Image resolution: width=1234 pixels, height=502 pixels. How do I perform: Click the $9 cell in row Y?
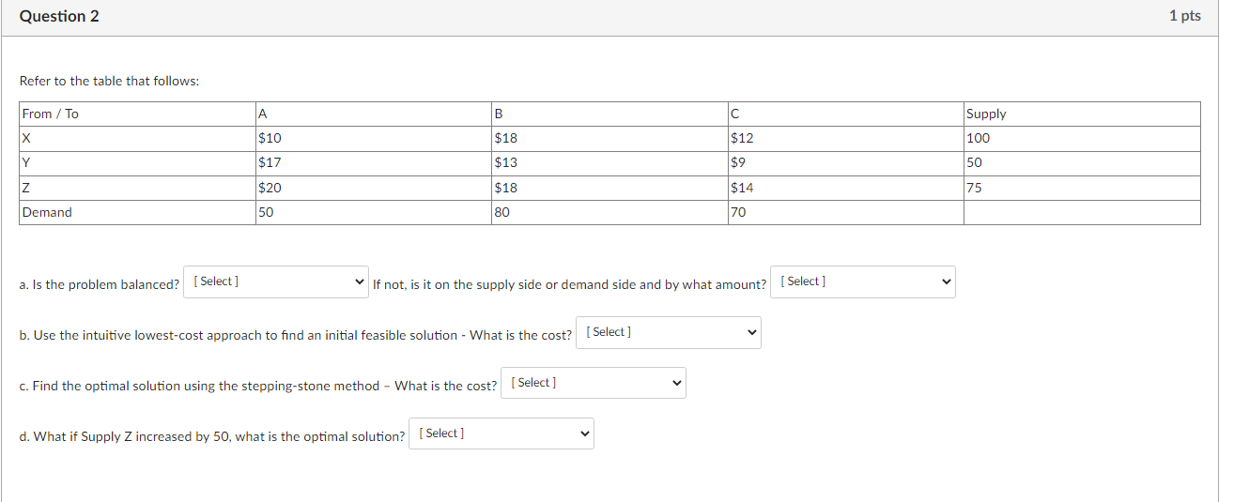pos(845,163)
